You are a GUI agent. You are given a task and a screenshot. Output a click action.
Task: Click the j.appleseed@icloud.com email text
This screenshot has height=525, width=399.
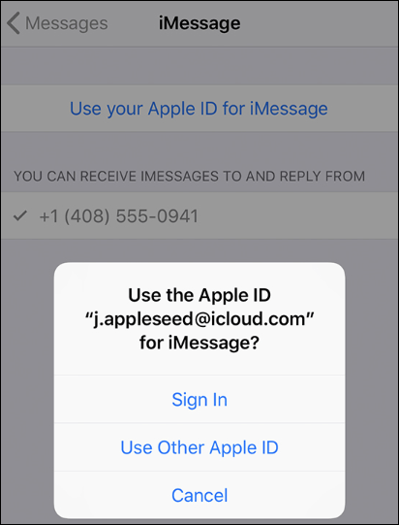pyautogui.click(x=199, y=318)
